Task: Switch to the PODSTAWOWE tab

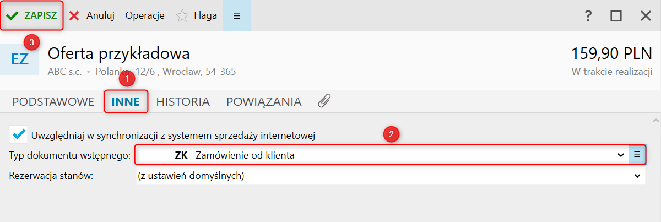Action: point(53,101)
